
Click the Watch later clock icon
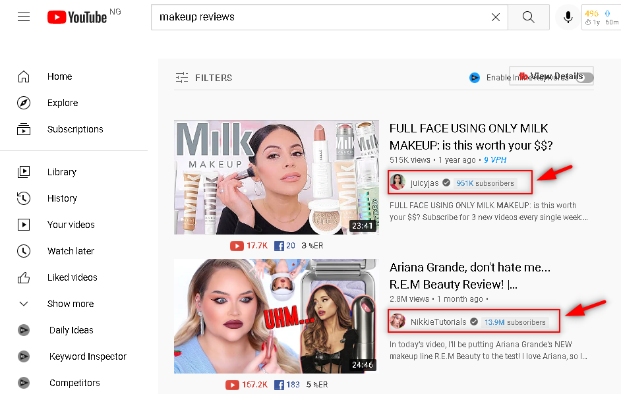point(24,251)
